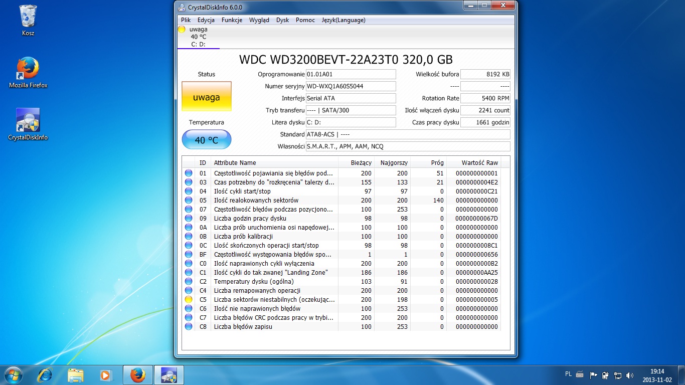Click the Bieżący column header
Screen dimensions: 685x385
tap(356, 162)
